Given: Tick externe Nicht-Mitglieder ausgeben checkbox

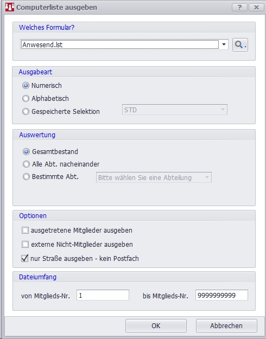Looking at the screenshot, I should pyautogui.click(x=25, y=245).
